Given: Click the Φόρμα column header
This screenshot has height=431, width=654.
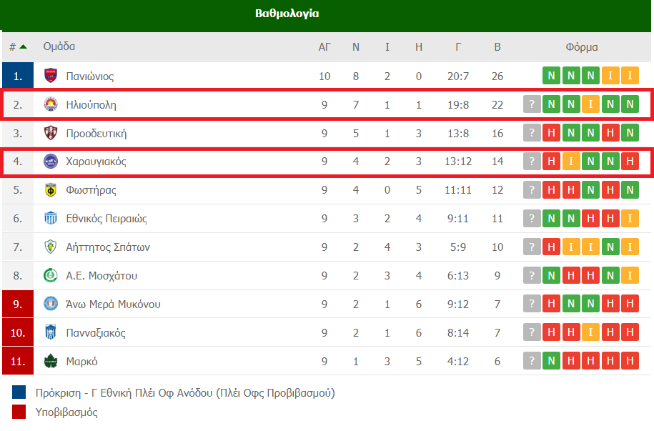Looking at the screenshot, I should [581, 47].
